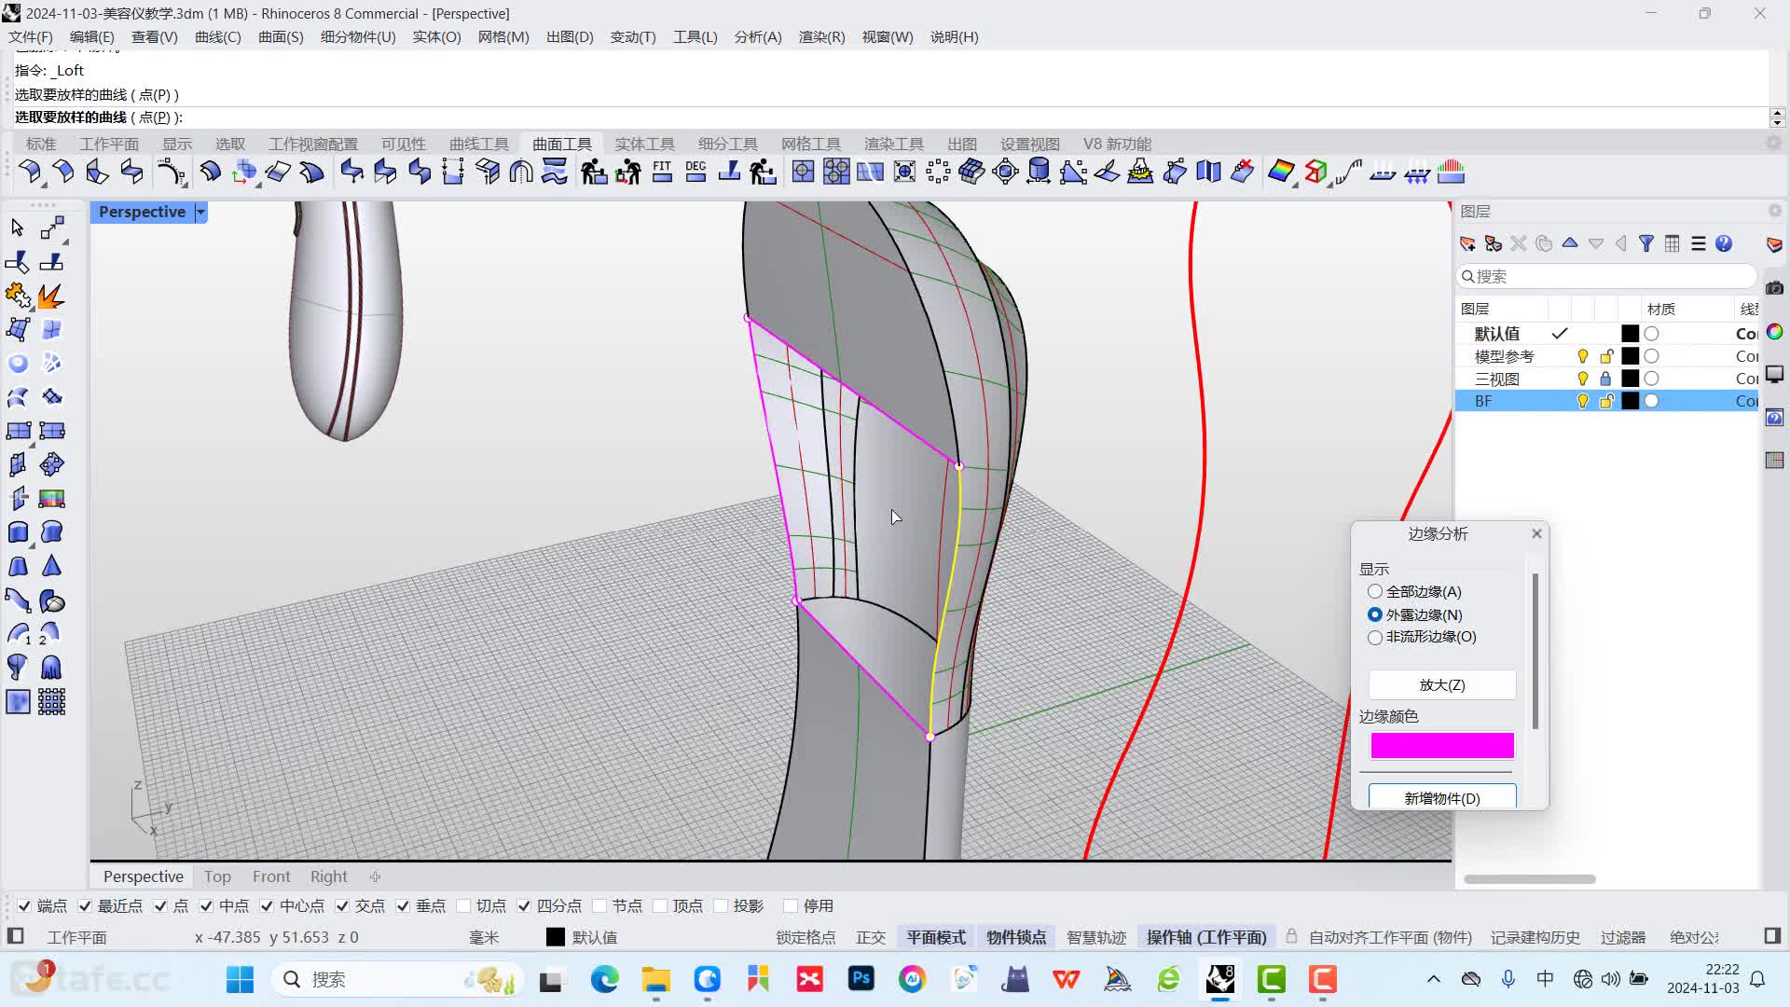The height and width of the screenshot is (1007, 1790).
Task: Pick the magenta edge color swatch
Action: [x=1441, y=745]
